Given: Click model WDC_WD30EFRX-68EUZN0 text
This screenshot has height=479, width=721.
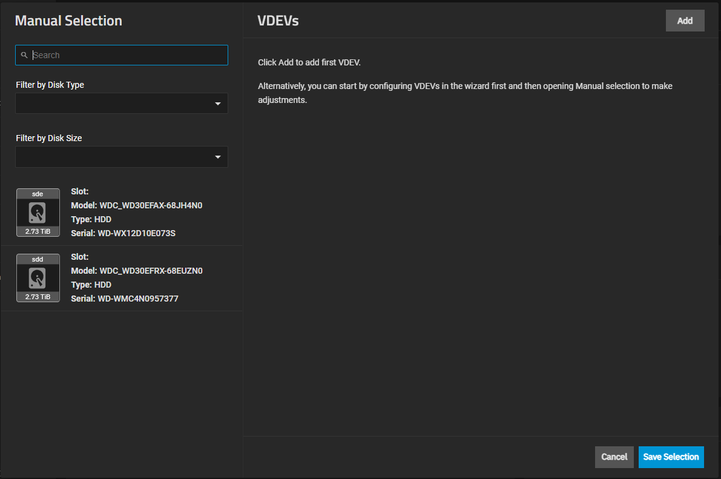Looking at the screenshot, I should (x=151, y=271).
